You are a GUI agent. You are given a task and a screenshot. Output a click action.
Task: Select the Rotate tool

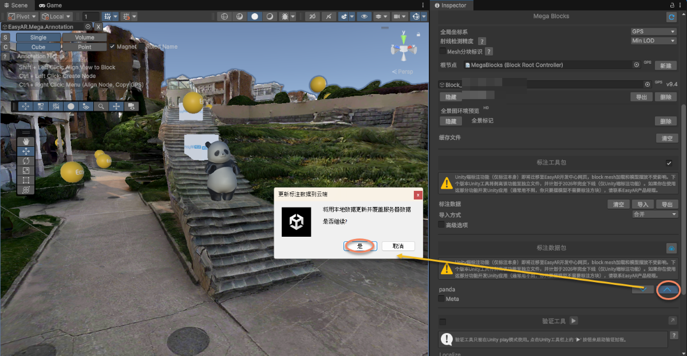(26, 161)
